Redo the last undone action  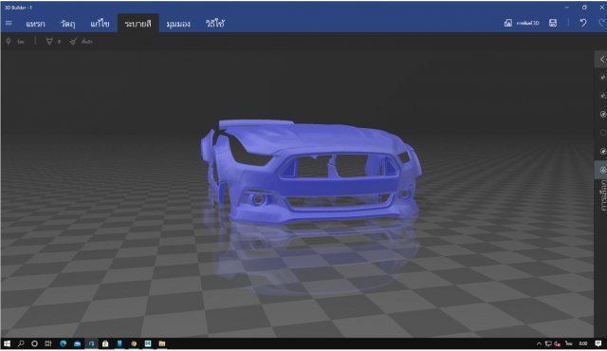[602, 23]
